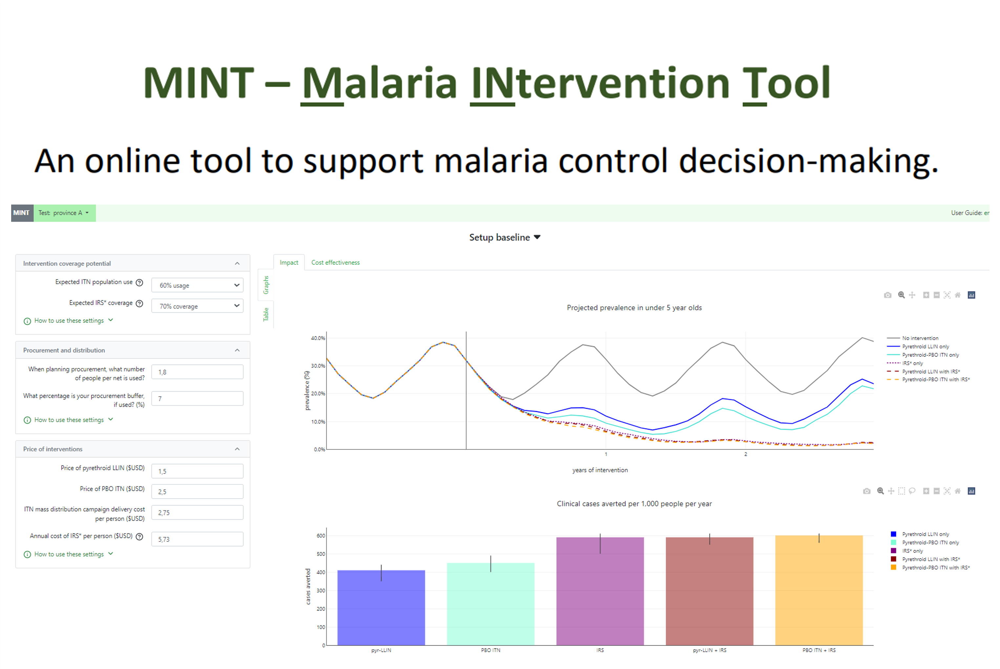Viewport: 1000px width, 669px height.
Task: Open help for Expected ITN population use
Action: click(139, 283)
